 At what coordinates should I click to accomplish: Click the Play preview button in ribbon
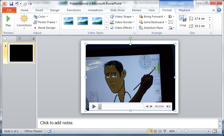click(x=8, y=21)
